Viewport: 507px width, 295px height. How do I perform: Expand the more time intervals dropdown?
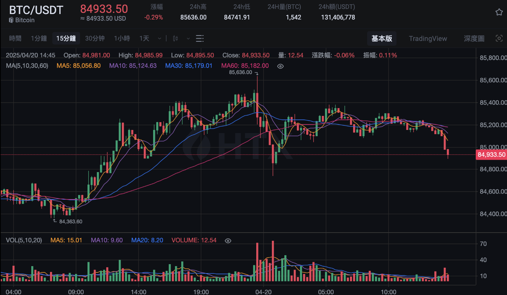pos(159,38)
